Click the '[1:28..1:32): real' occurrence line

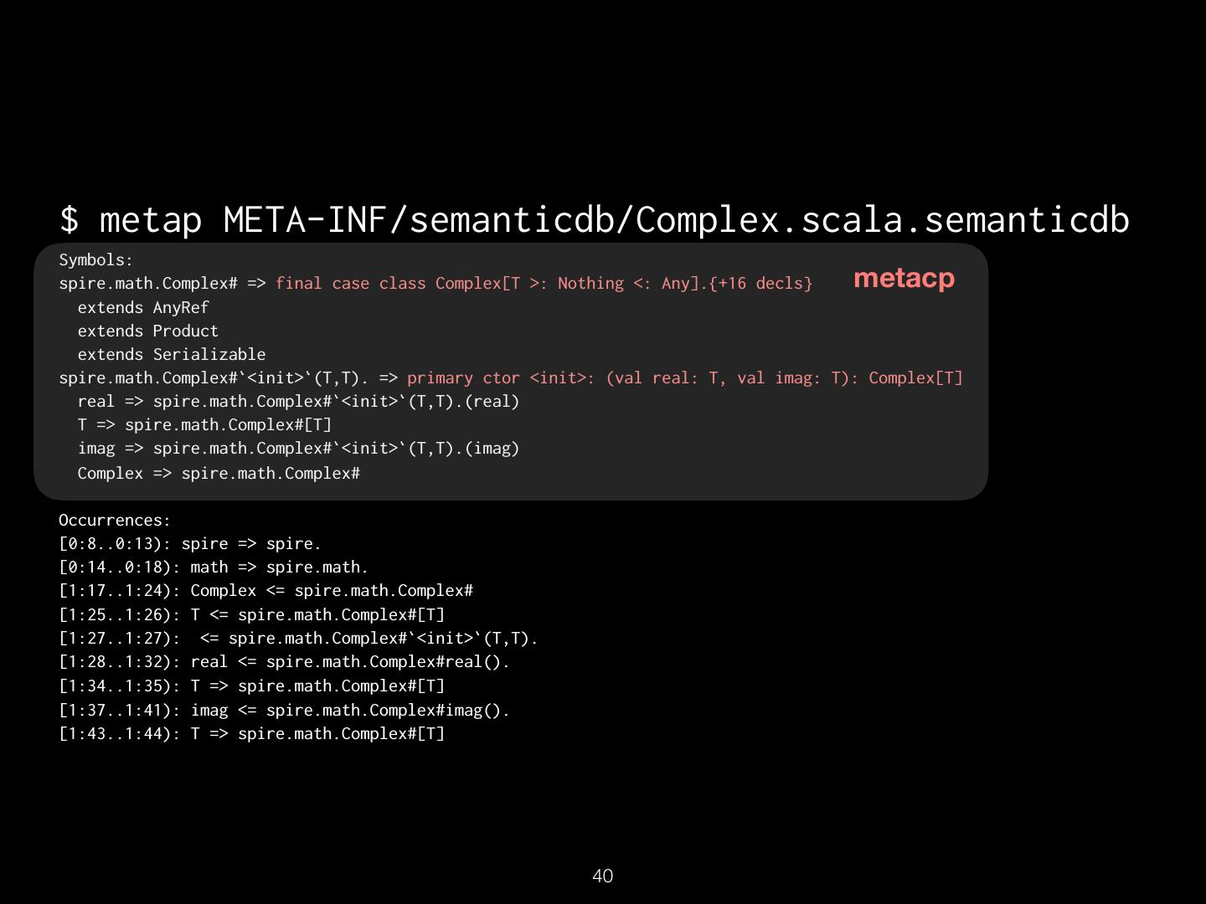(x=284, y=662)
